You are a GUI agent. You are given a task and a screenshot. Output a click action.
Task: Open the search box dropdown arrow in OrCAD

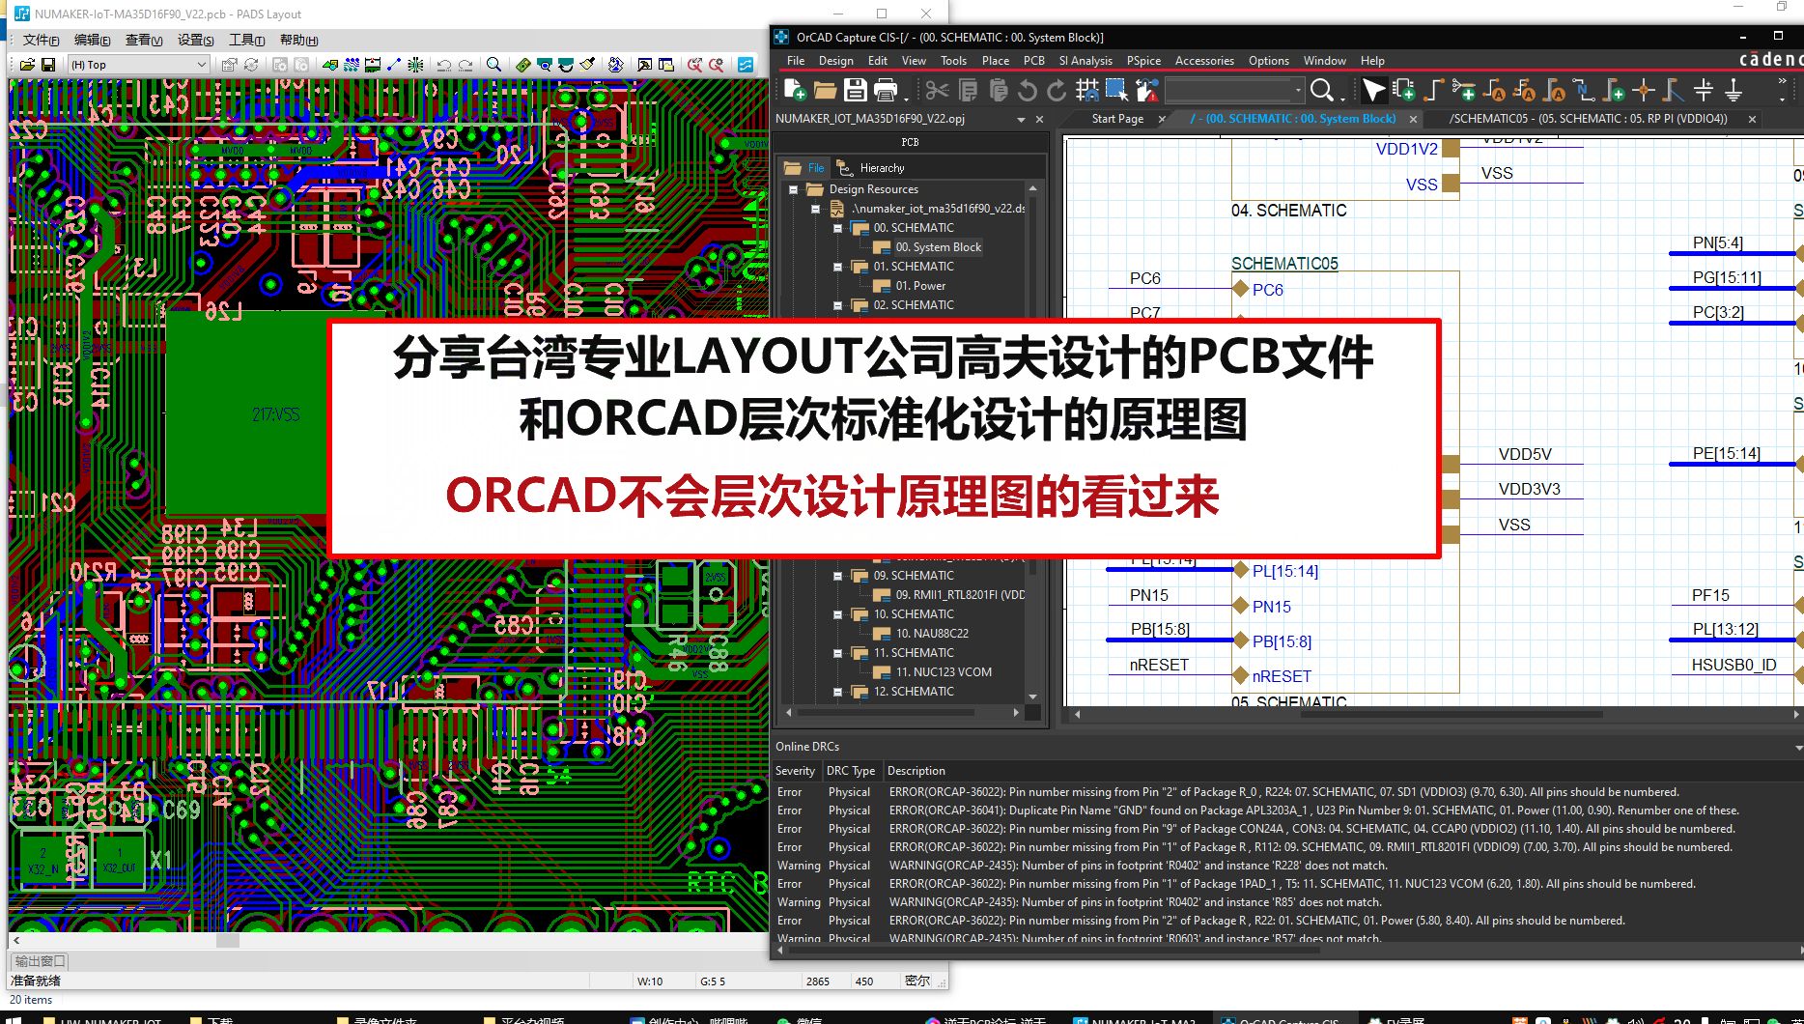click(x=1299, y=90)
